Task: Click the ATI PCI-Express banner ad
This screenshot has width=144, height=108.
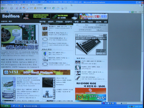Action: click(x=36, y=16)
